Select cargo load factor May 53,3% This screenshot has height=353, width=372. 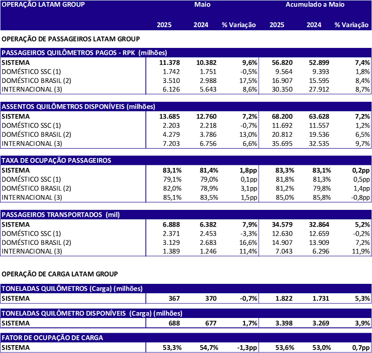pos(172,348)
